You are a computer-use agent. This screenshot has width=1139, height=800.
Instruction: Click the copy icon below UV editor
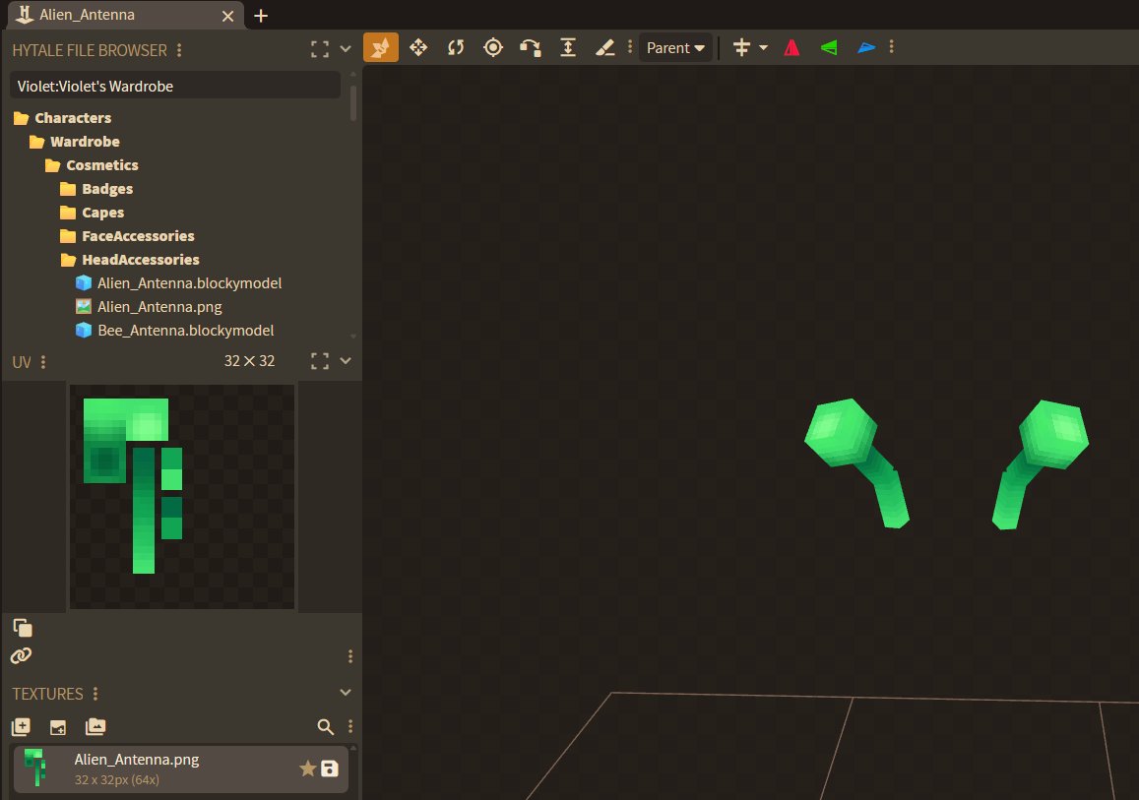tap(23, 627)
